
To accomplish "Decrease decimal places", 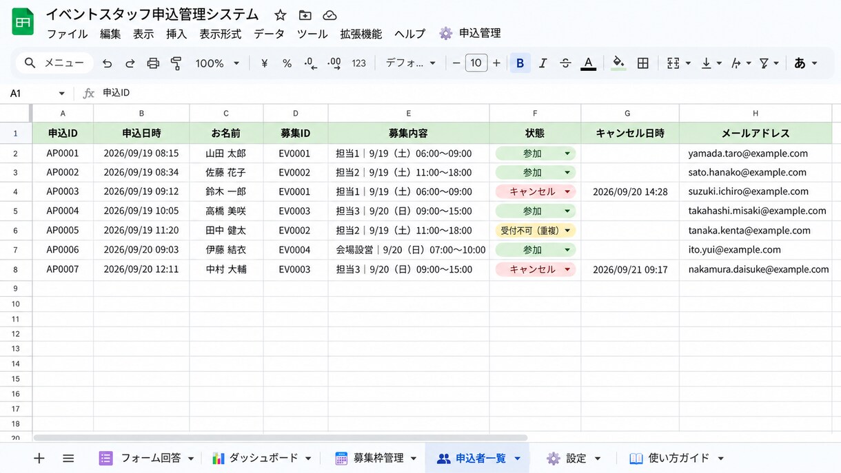I will pos(310,63).
